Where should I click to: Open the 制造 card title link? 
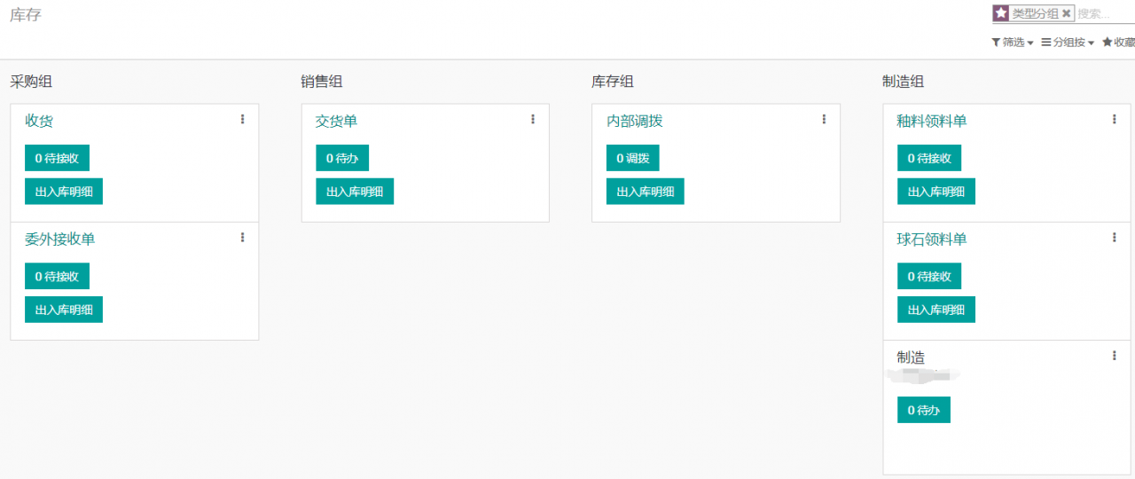pos(911,357)
